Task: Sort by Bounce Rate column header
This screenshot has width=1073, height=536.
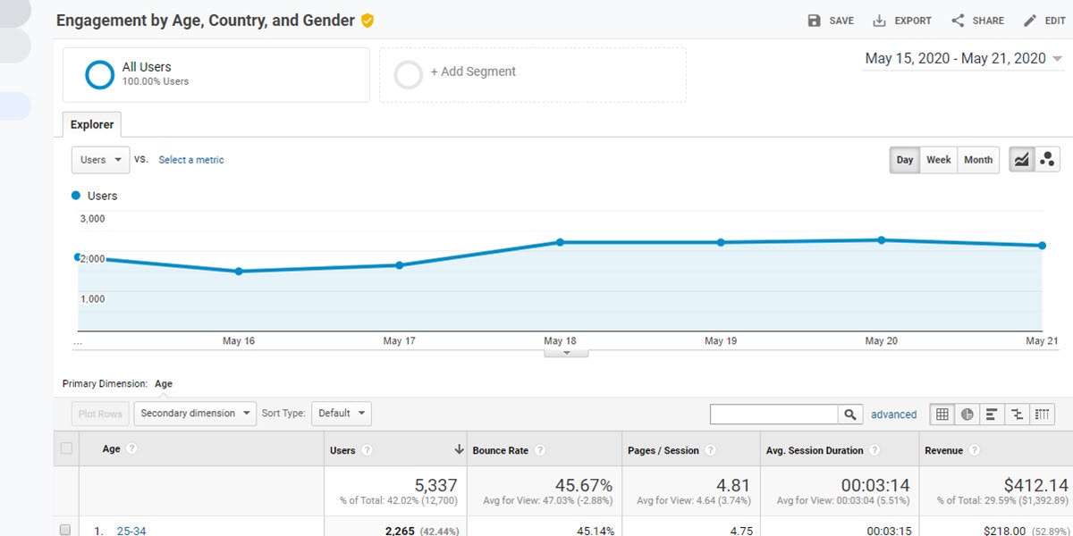Action: point(501,451)
